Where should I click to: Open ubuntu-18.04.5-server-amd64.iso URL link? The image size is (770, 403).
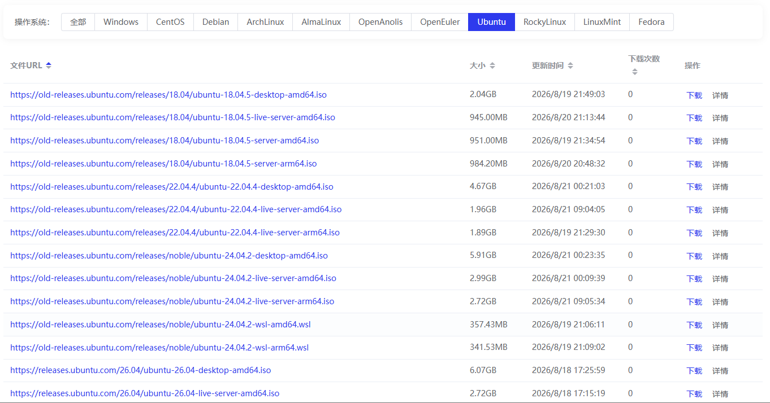[165, 141]
